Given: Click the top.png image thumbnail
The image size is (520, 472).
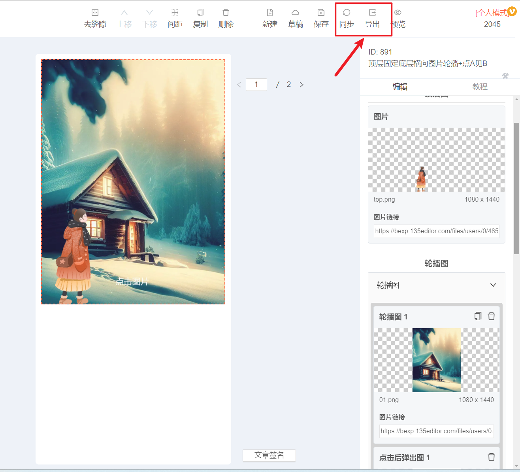Looking at the screenshot, I should pos(437,160).
